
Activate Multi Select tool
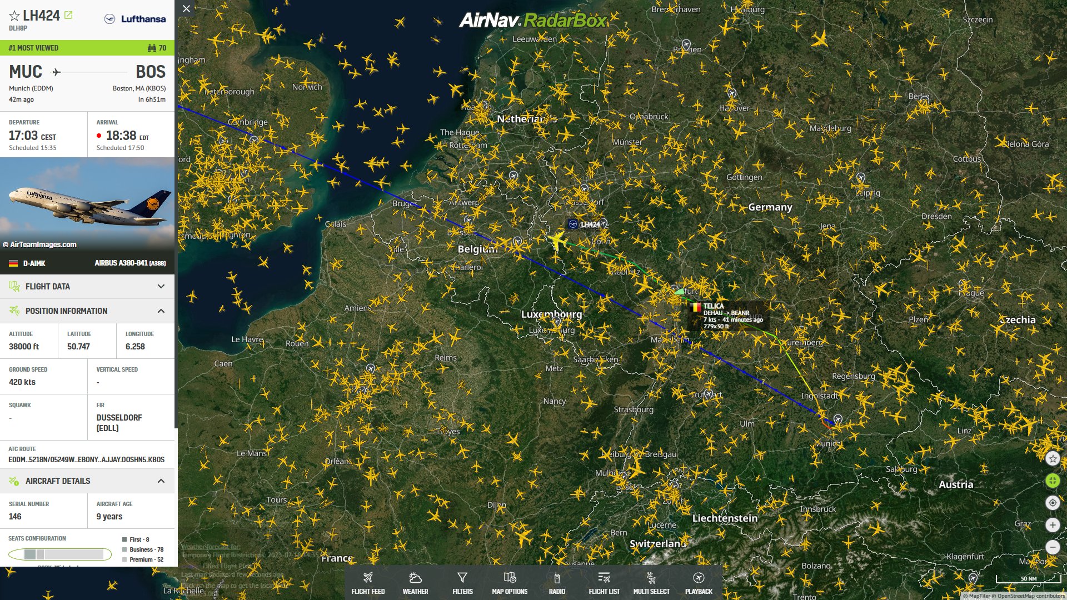[x=651, y=583]
